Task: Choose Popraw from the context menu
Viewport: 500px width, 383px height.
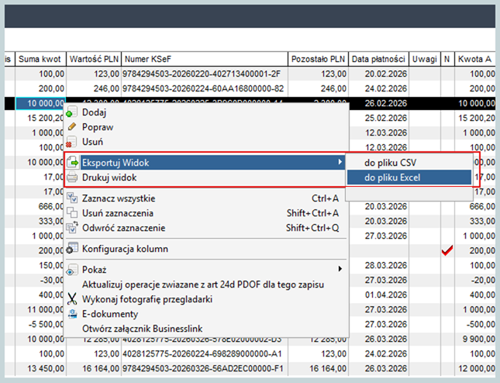Action: 206,127
